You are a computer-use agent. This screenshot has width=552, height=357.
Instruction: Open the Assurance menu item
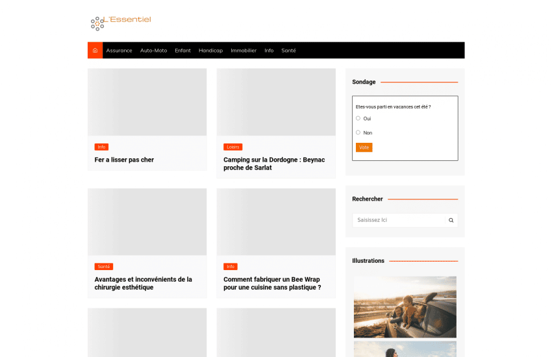(x=119, y=50)
